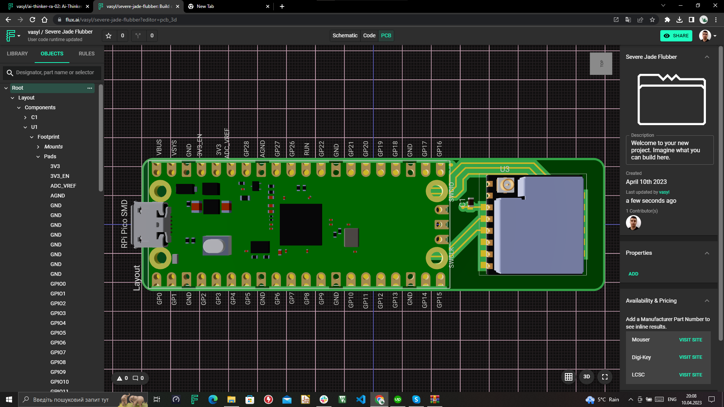724x407 pixels.
Task: Star the Severe Jade Flubber project
Action: (x=109, y=36)
